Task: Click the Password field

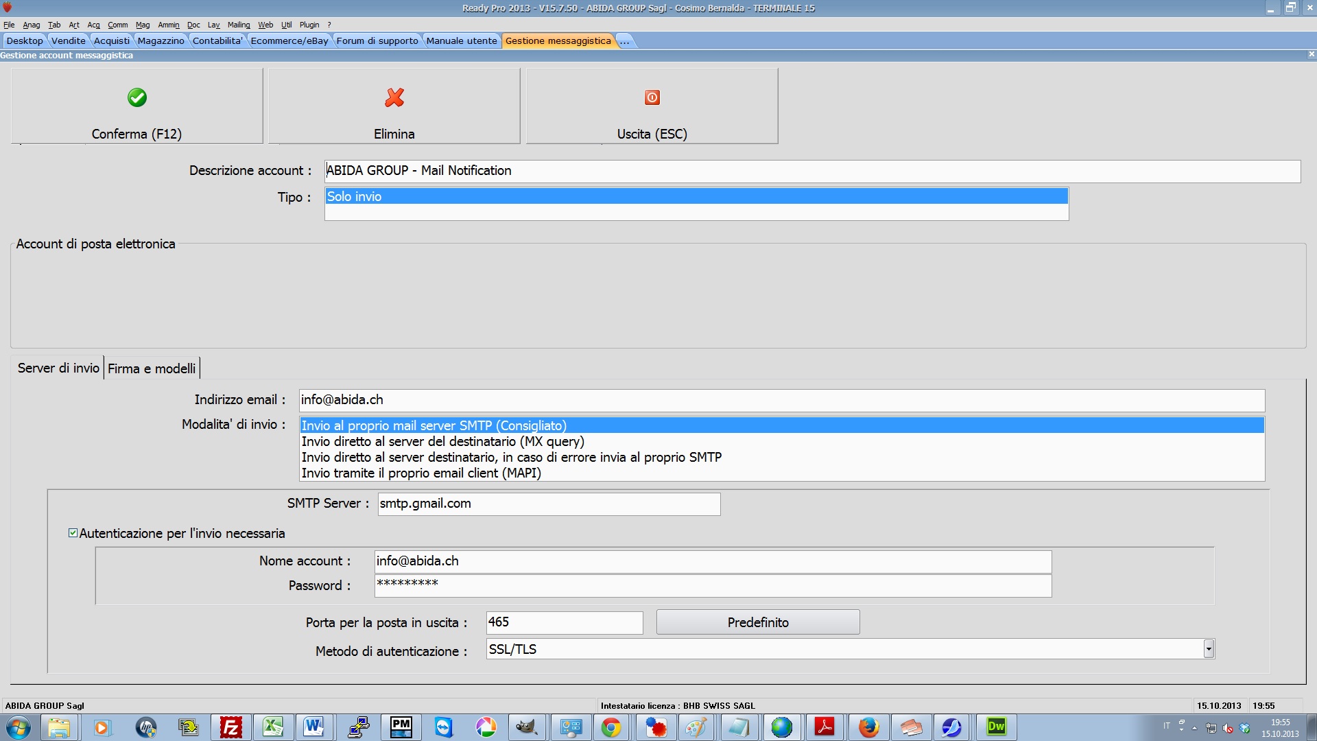Action: 713,586
